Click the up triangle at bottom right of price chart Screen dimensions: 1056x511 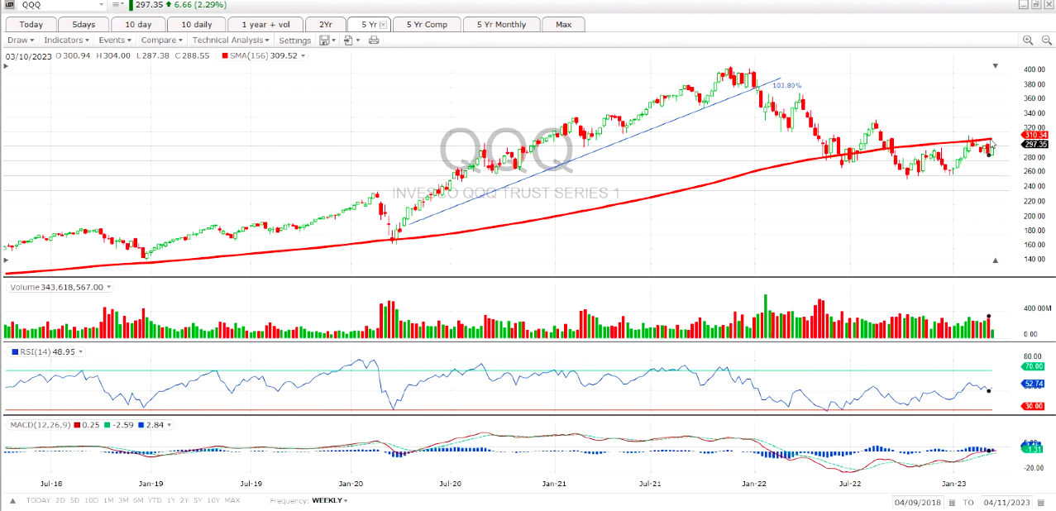coord(996,260)
